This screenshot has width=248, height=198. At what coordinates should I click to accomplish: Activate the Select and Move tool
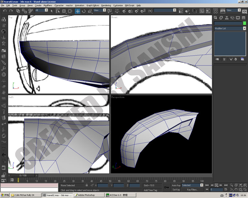77,11
